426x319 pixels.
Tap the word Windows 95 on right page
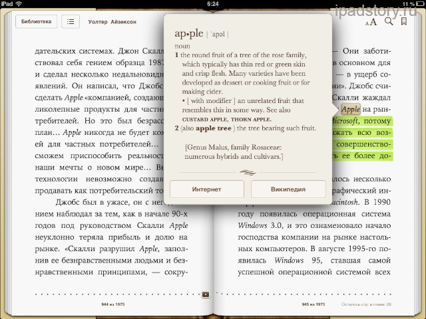click(298, 261)
